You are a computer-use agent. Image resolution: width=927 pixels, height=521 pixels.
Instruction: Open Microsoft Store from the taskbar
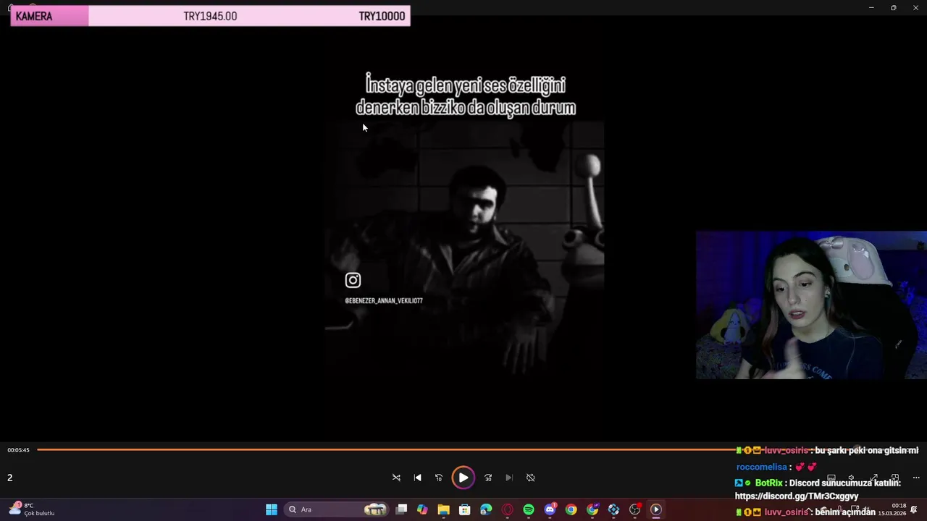[x=465, y=509]
